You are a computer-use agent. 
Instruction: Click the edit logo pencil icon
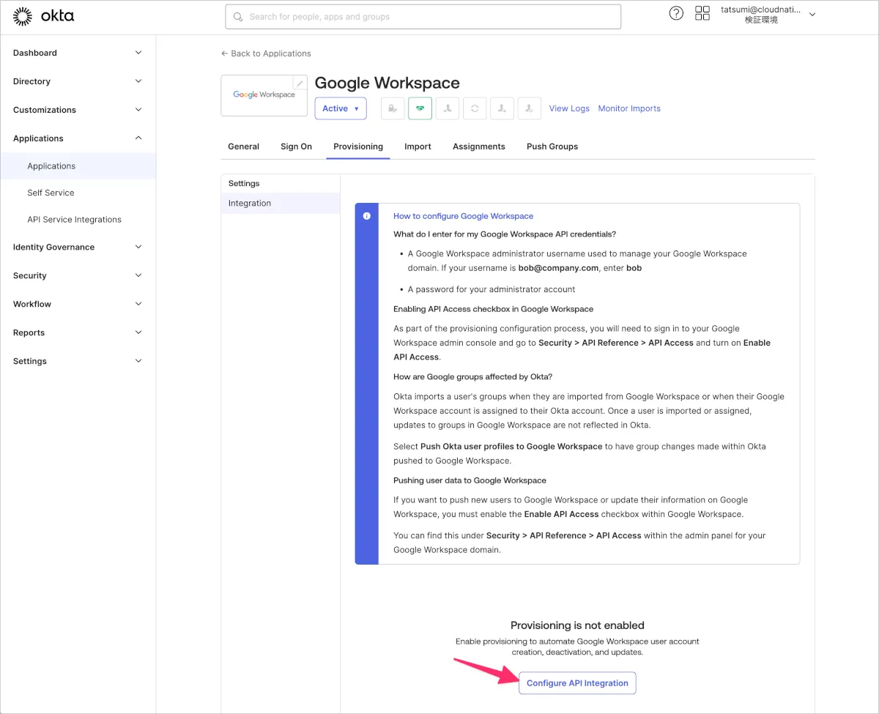(300, 83)
